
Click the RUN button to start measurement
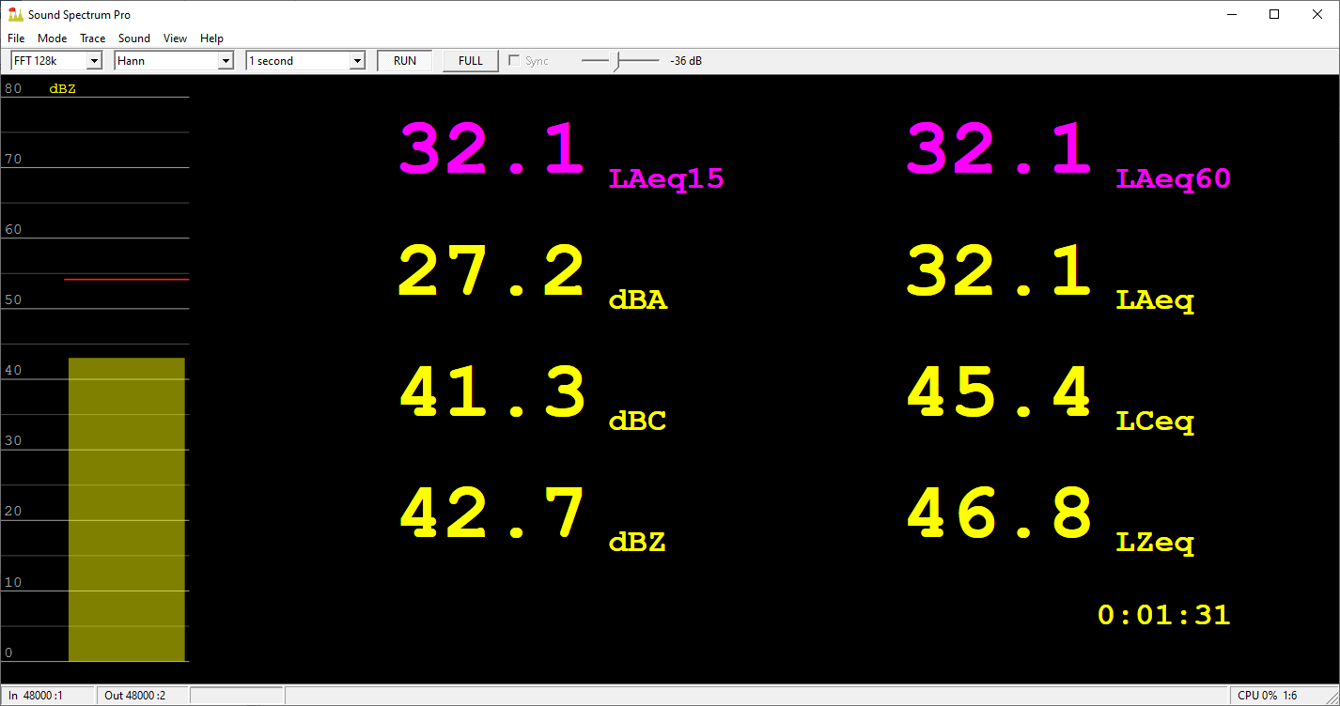(404, 60)
